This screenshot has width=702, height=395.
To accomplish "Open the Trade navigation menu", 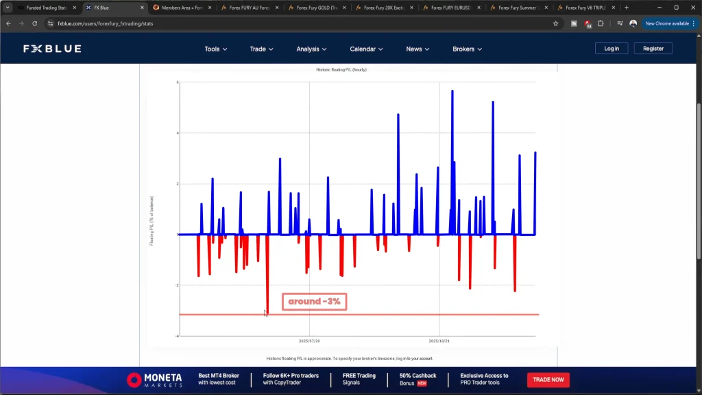I will coord(261,49).
